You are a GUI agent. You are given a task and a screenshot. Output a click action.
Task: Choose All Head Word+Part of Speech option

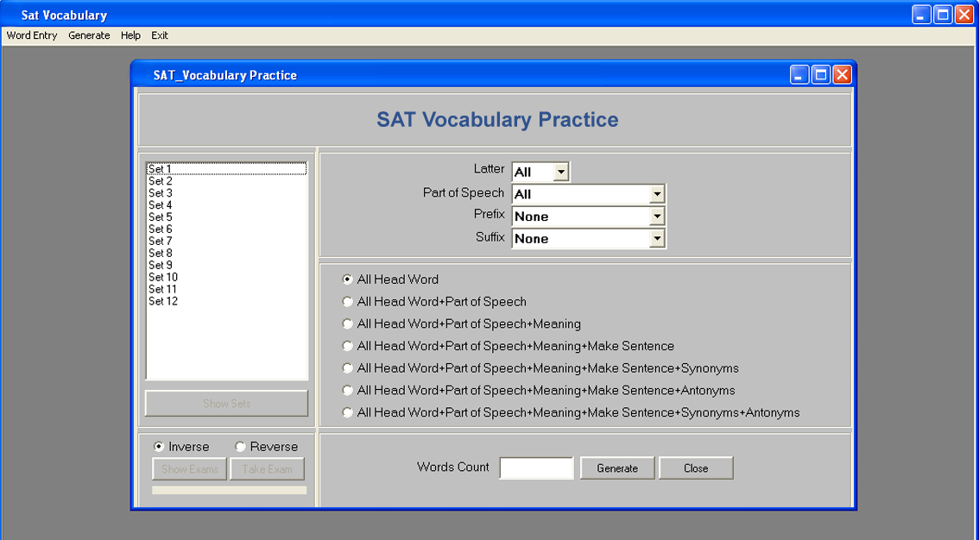348,302
